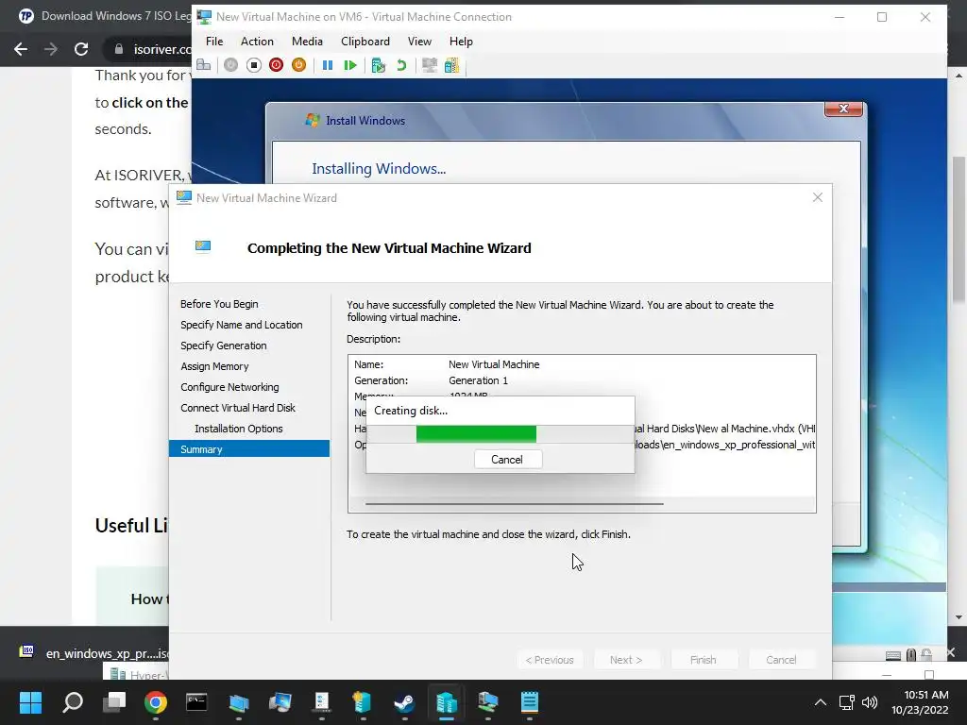Click the greyed Start VM toolbar icon

230,65
